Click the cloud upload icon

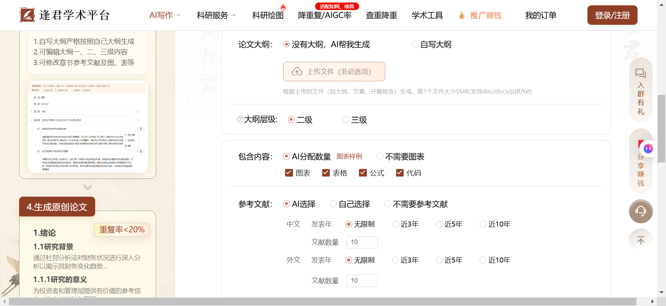(x=297, y=72)
